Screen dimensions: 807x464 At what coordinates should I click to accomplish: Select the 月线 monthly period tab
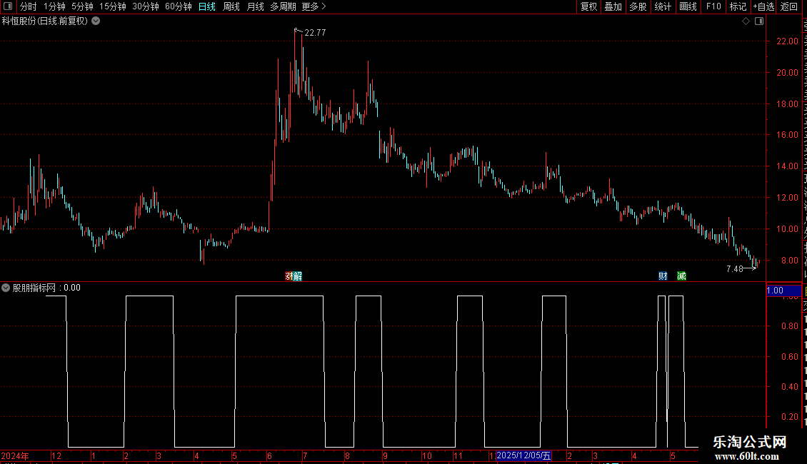255,6
